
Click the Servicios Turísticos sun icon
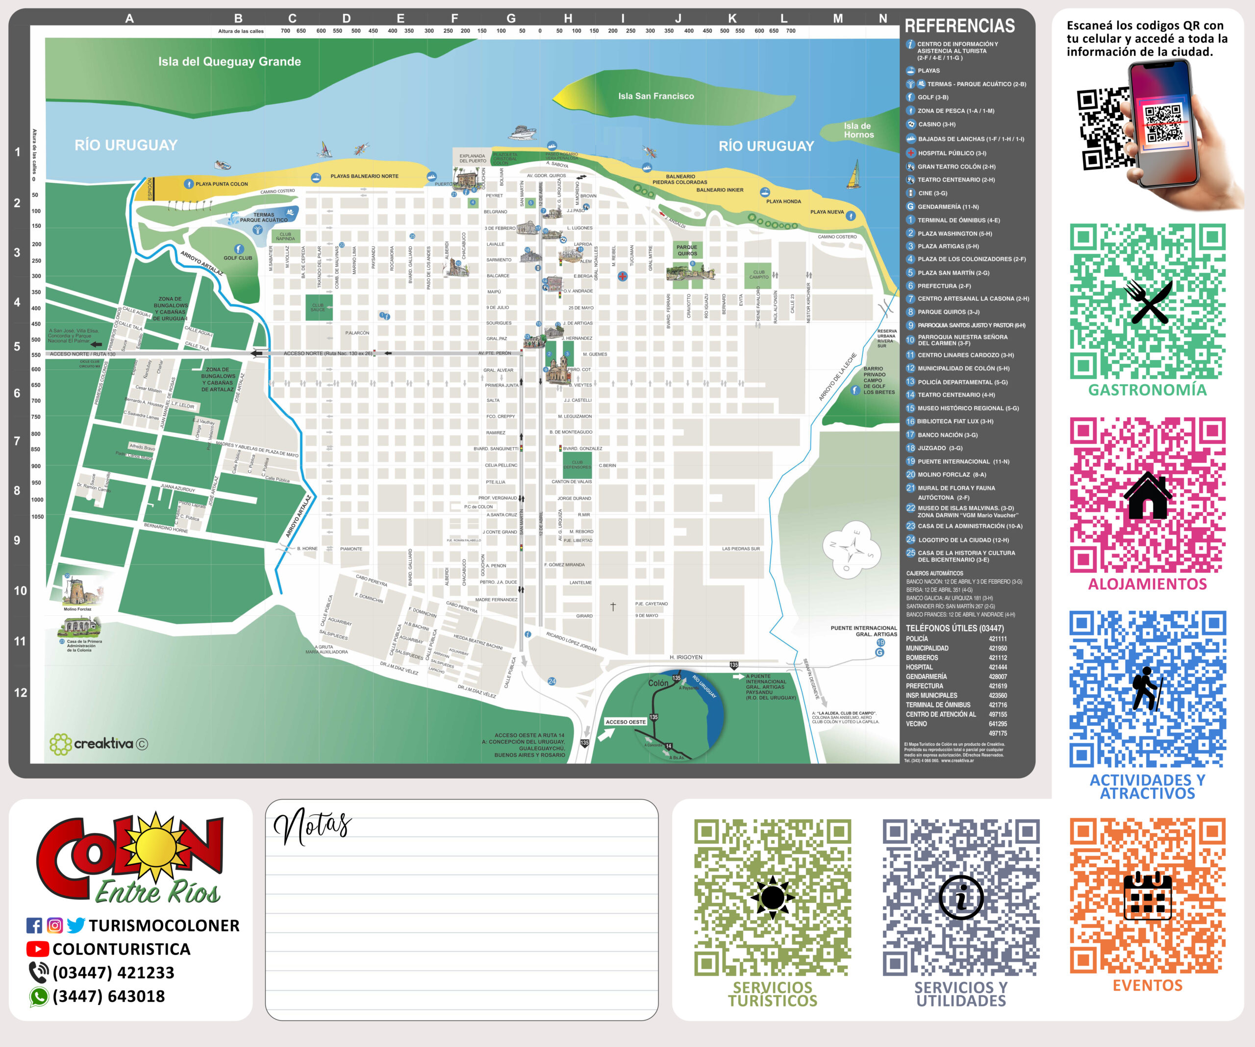coord(772,897)
